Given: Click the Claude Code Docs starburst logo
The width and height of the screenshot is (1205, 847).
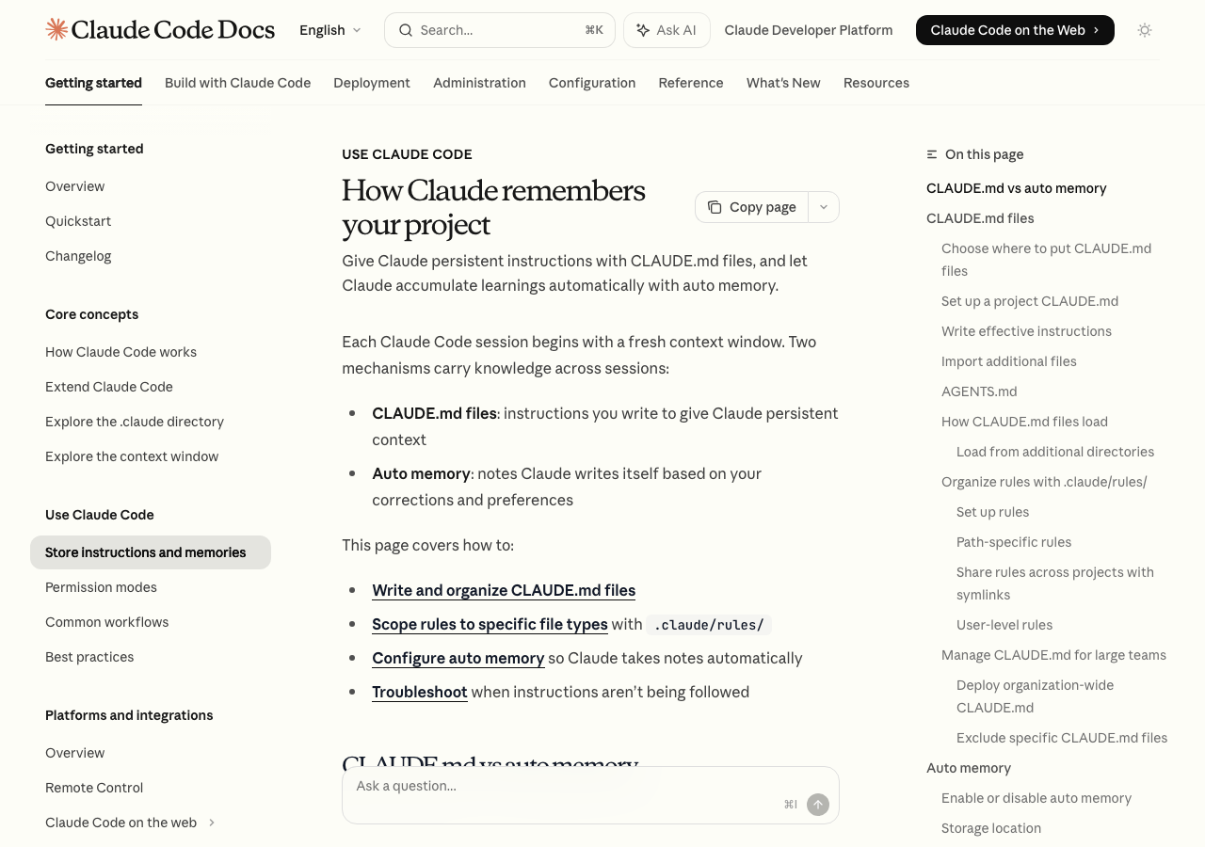Looking at the screenshot, I should (56, 29).
